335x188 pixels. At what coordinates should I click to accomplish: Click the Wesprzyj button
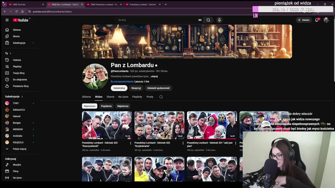(x=136, y=88)
